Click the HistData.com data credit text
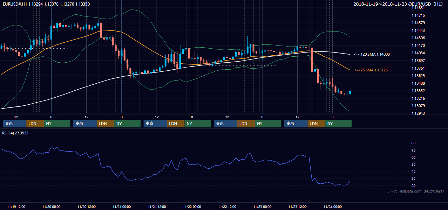448x210 pixels. (416, 191)
